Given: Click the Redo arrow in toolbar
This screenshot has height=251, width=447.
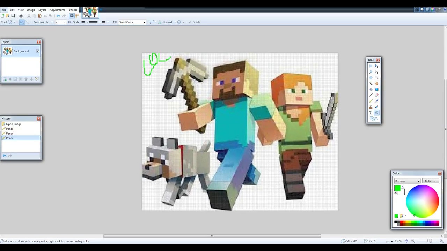Looking at the screenshot, I should (x=64, y=16).
